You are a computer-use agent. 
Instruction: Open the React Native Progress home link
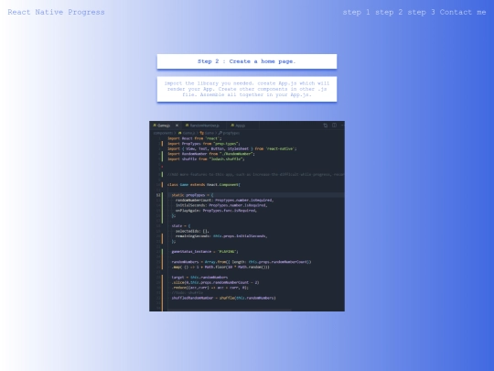pyautogui.click(x=56, y=12)
